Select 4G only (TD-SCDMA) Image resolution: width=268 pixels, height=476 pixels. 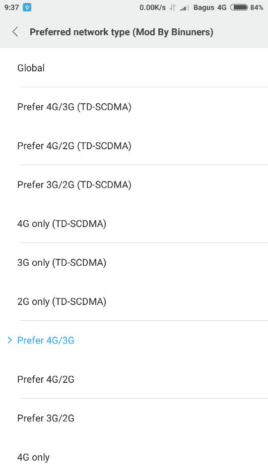[134, 224]
